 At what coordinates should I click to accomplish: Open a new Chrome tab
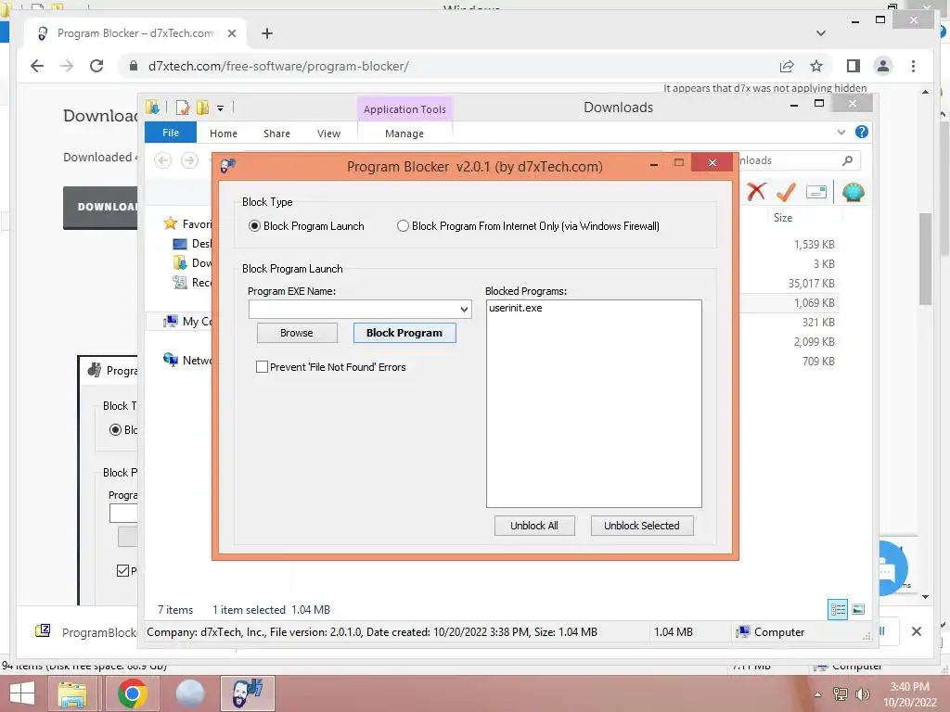click(x=266, y=33)
